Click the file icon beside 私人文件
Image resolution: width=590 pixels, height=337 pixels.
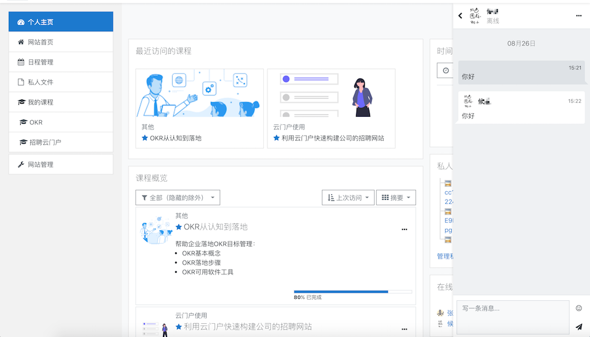pos(21,82)
